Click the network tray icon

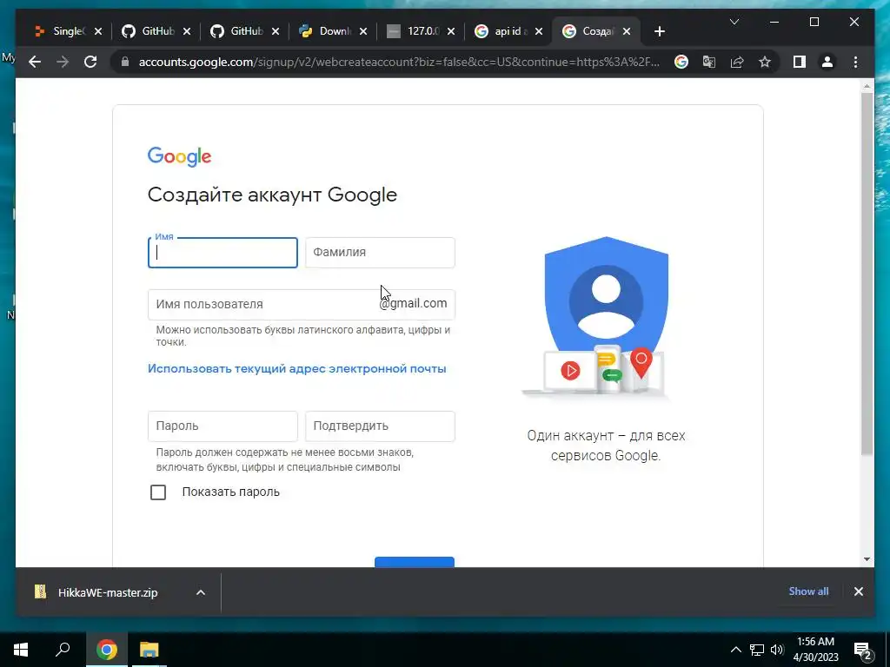[x=757, y=650]
